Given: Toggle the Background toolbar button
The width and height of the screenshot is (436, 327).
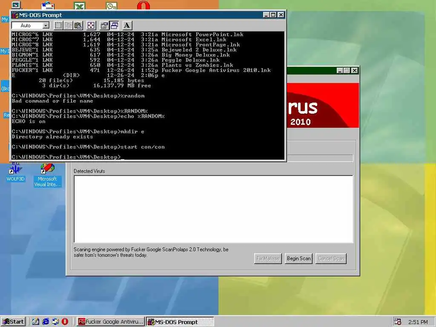Looking at the screenshot, I should (114, 26).
